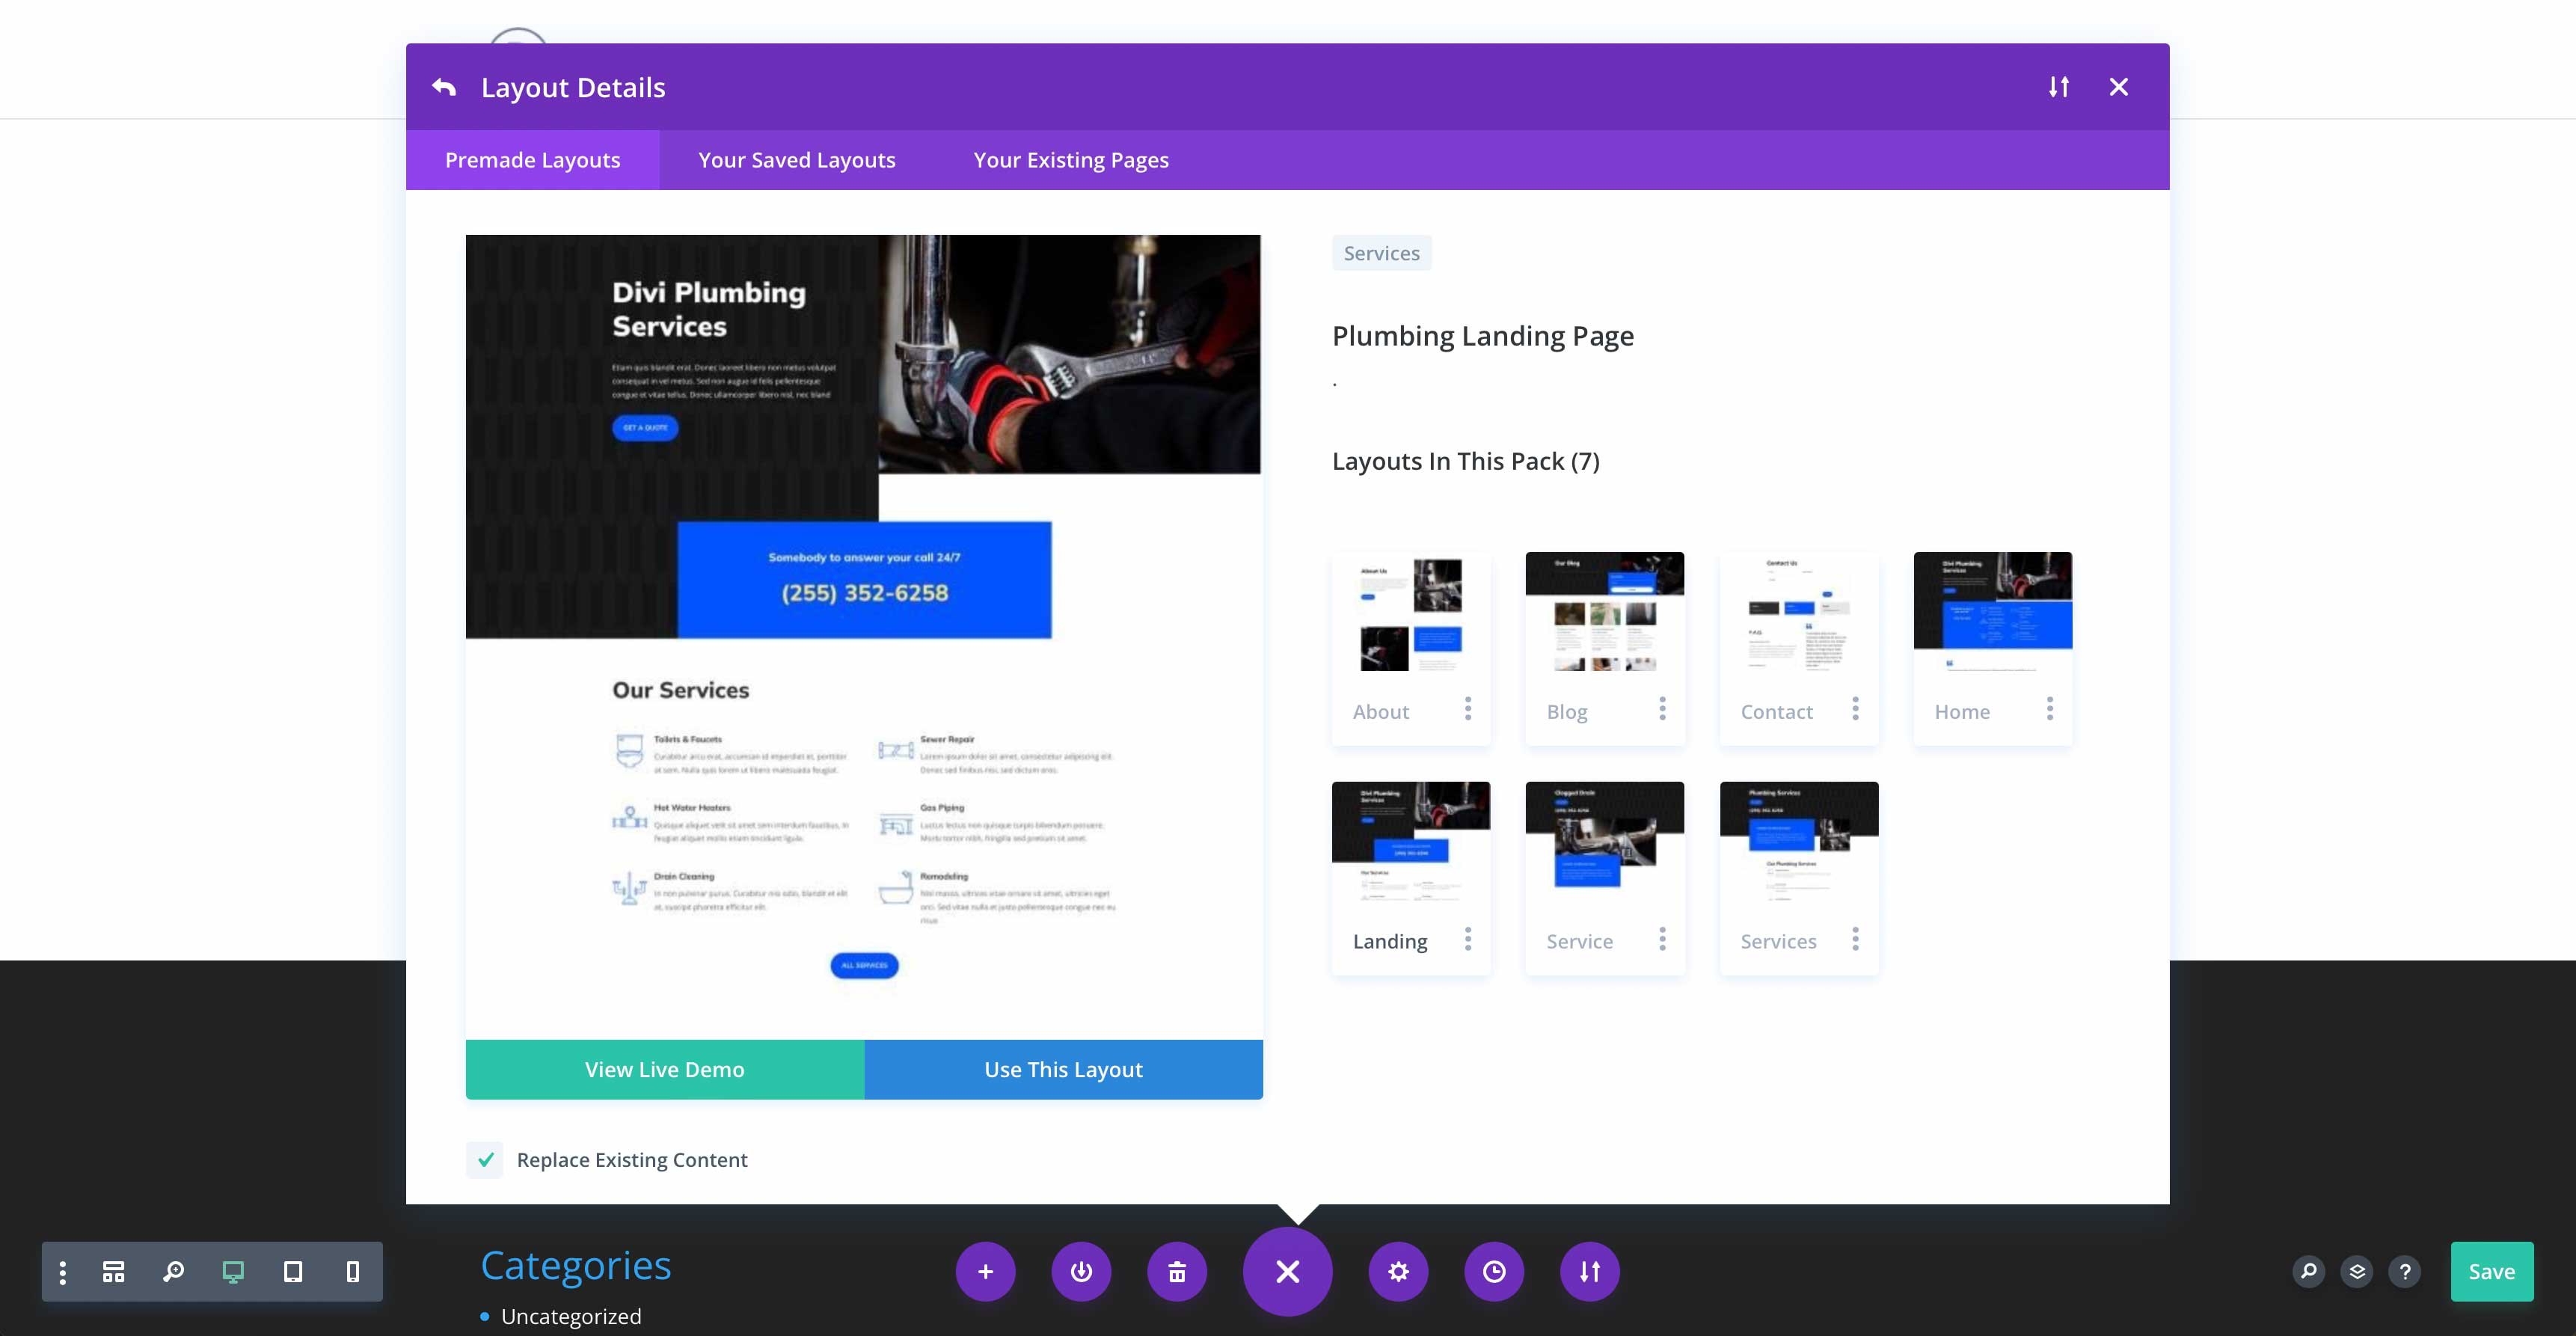Add a new element with the plus icon
Image resolution: width=2576 pixels, height=1336 pixels.
(x=986, y=1271)
